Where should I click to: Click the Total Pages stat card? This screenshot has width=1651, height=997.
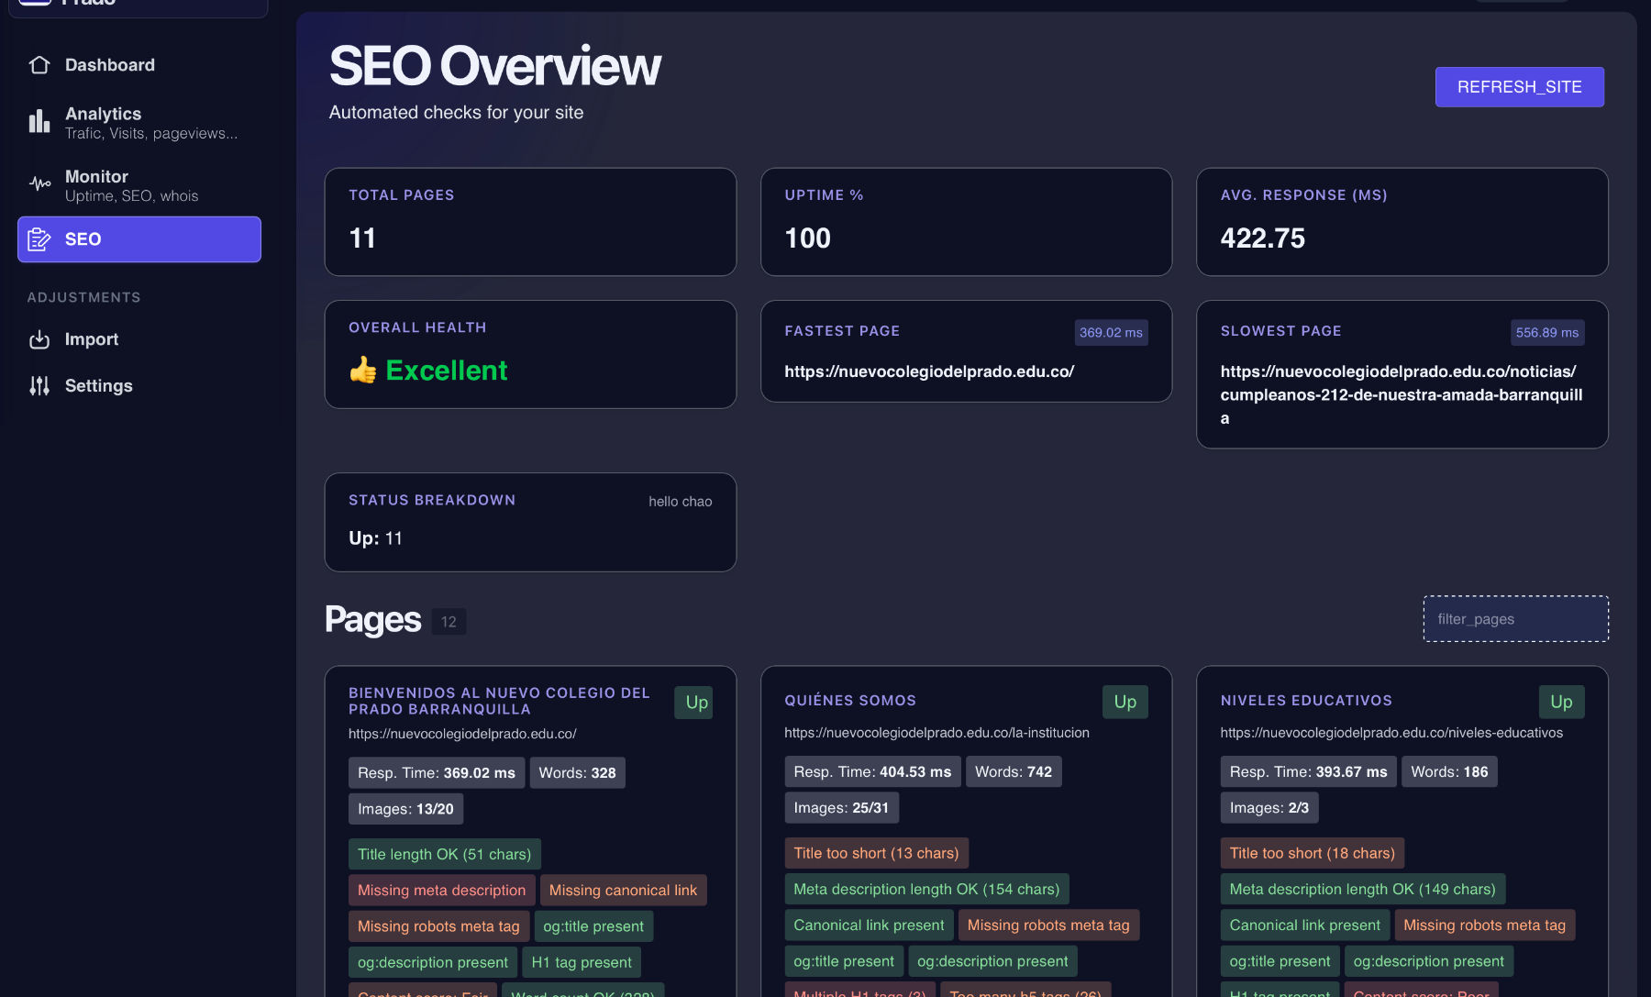click(x=530, y=222)
